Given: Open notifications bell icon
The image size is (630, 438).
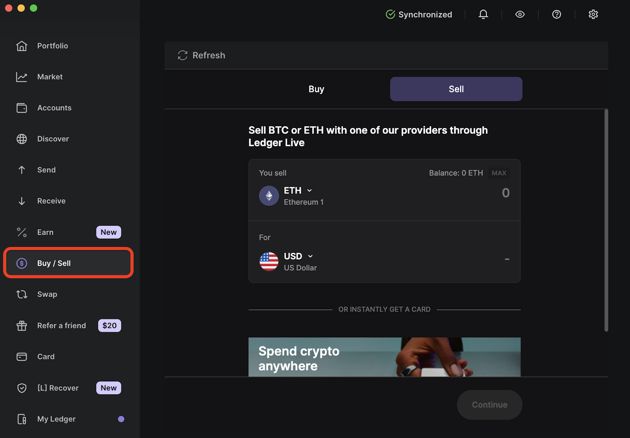Looking at the screenshot, I should click(483, 14).
